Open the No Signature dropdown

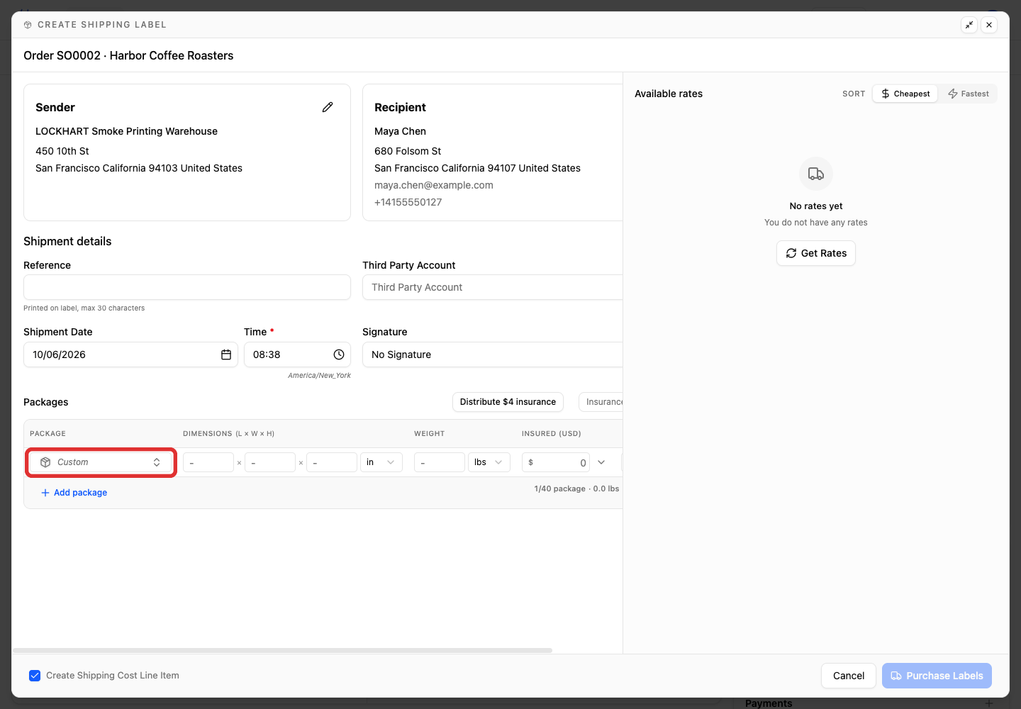click(x=493, y=354)
